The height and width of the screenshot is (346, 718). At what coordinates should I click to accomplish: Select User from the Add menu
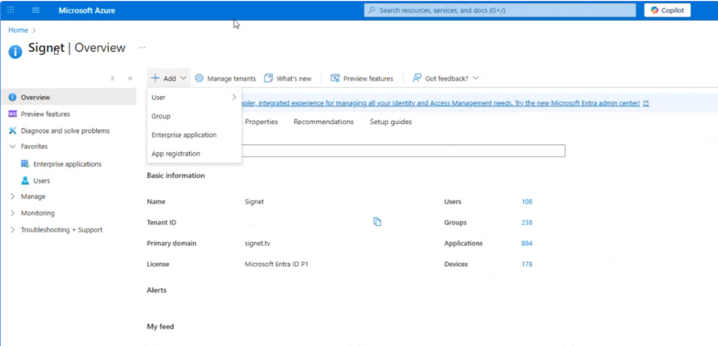click(194, 97)
